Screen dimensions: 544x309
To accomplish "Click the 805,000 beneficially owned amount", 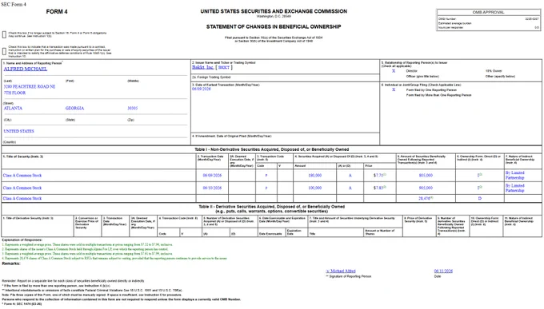I will point(426,176).
